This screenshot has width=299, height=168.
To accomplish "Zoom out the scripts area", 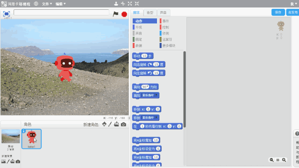I will [x=272, y=160].
